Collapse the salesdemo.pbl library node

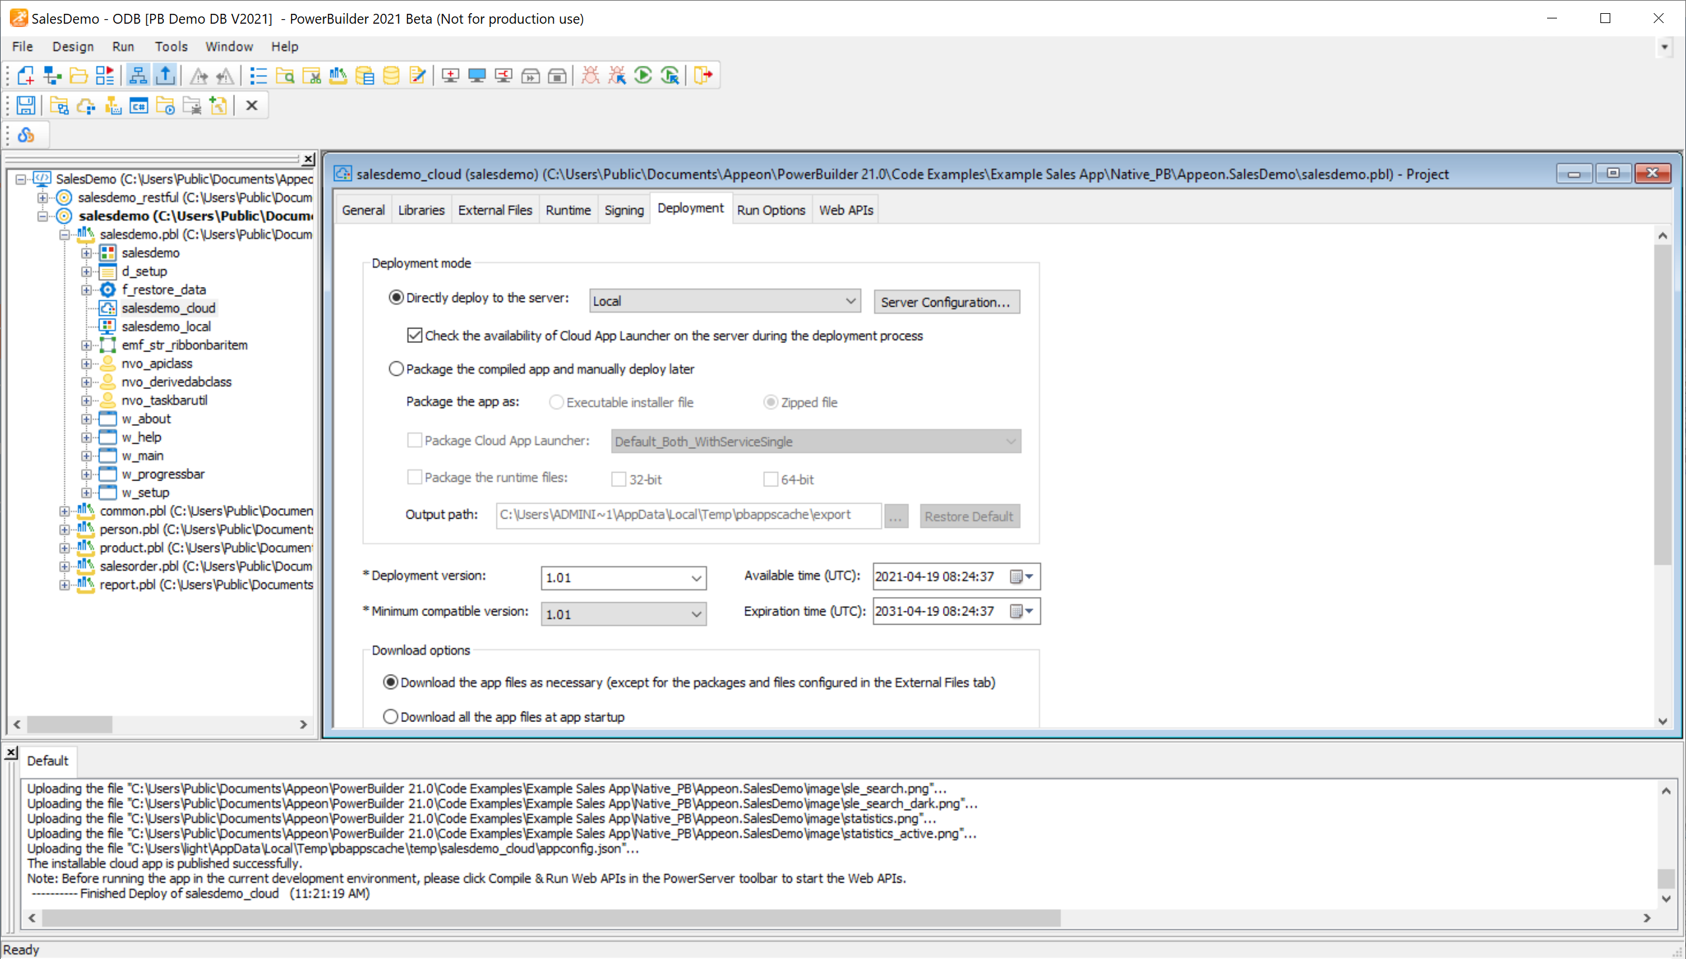(64, 234)
